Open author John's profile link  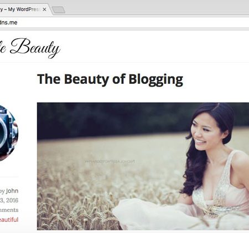click(12, 191)
